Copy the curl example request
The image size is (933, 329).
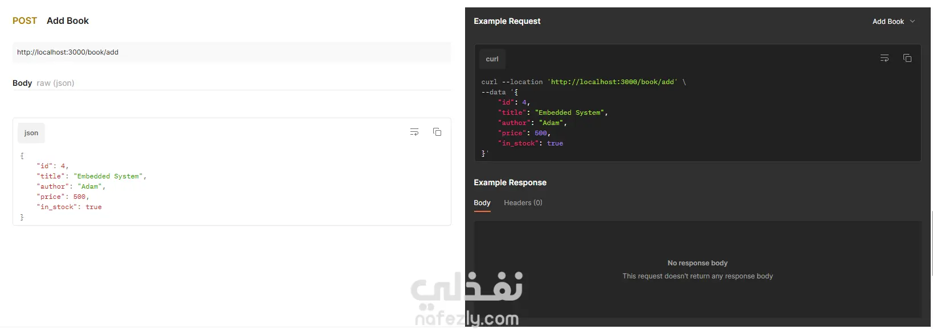pos(907,59)
